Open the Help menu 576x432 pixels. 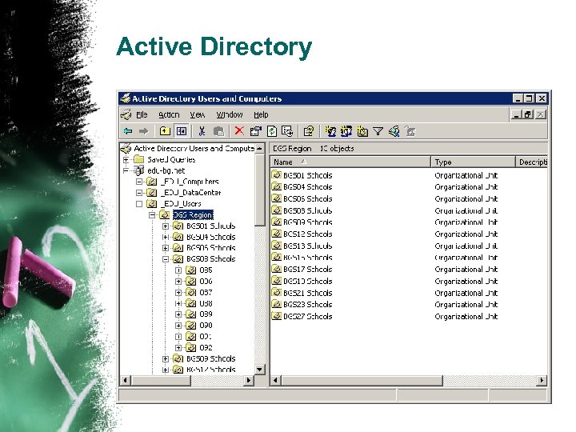(261, 115)
